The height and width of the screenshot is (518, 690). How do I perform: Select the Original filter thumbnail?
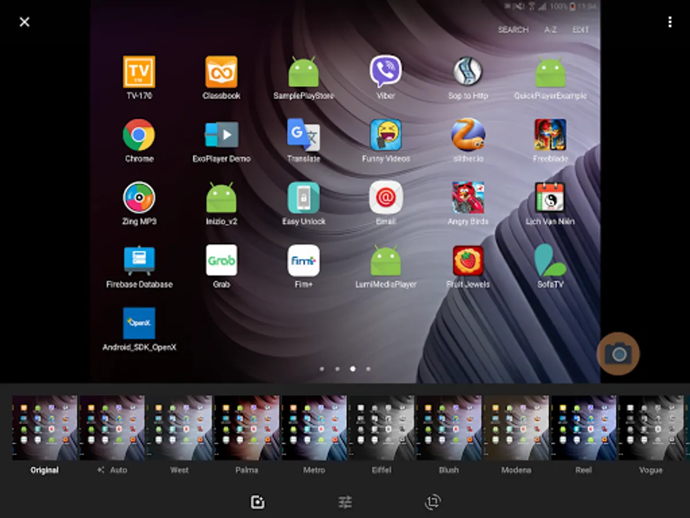[45, 428]
